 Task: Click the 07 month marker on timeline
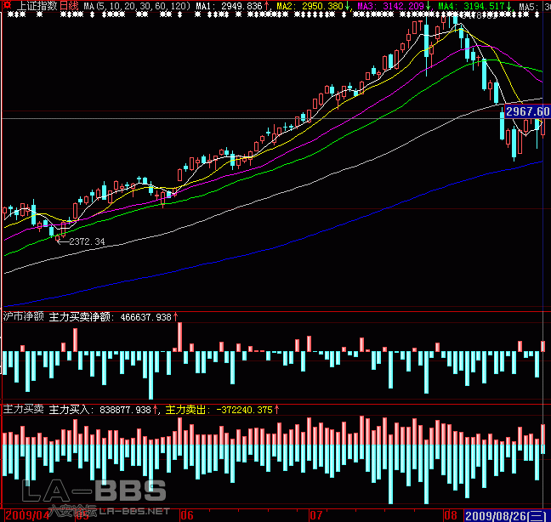[316, 515]
